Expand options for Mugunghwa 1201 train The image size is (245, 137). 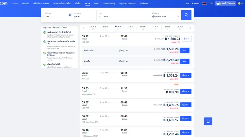186,91
